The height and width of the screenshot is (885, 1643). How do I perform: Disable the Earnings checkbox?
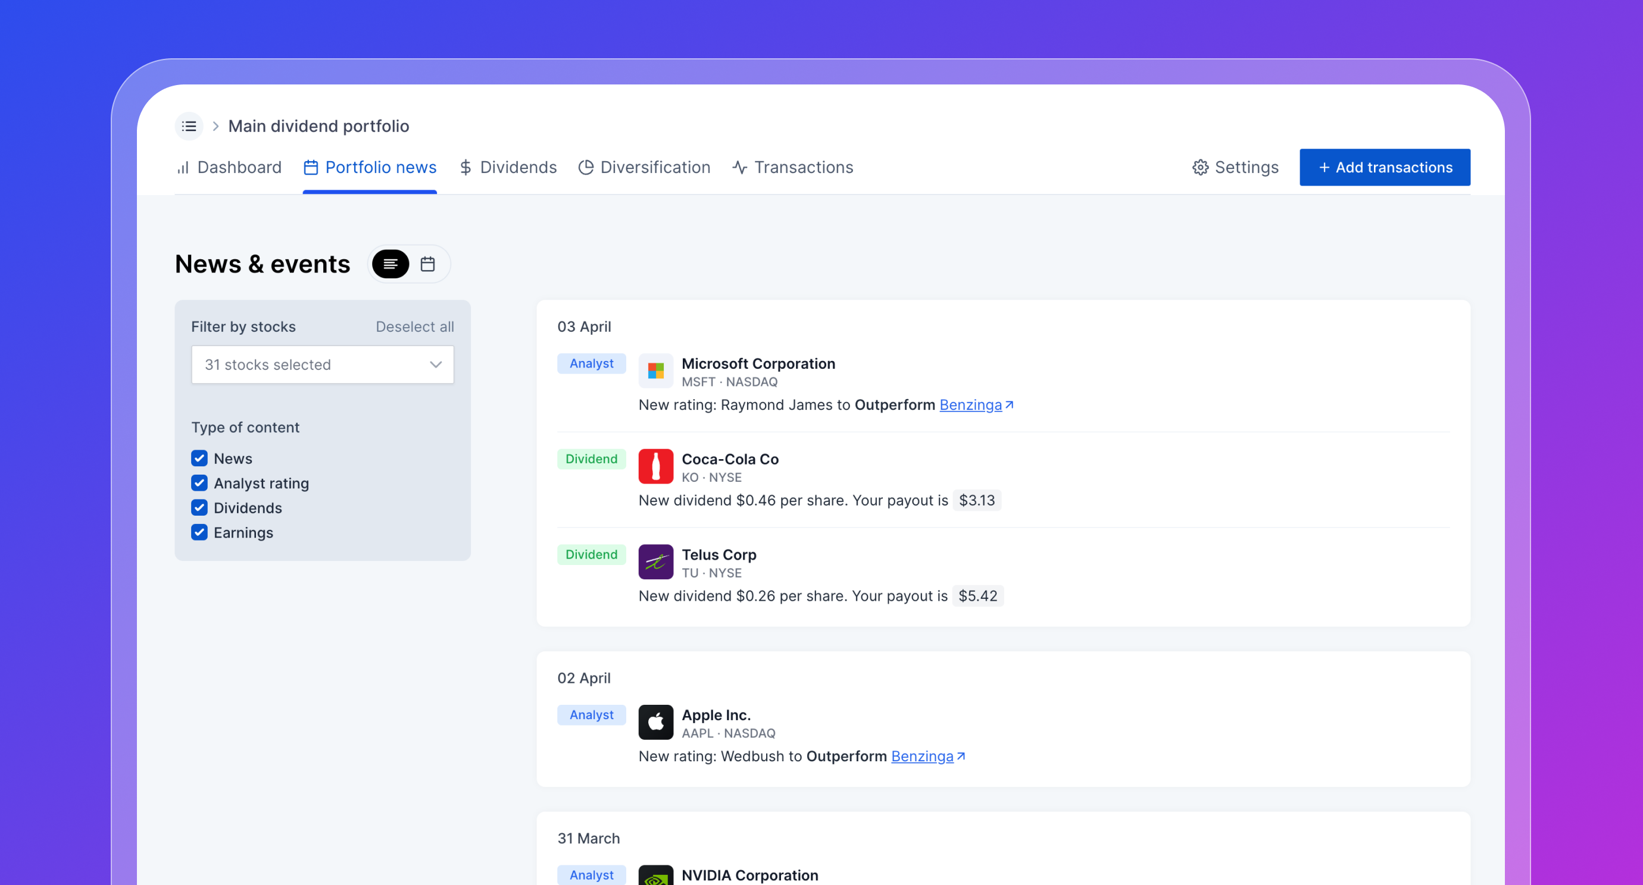(199, 533)
